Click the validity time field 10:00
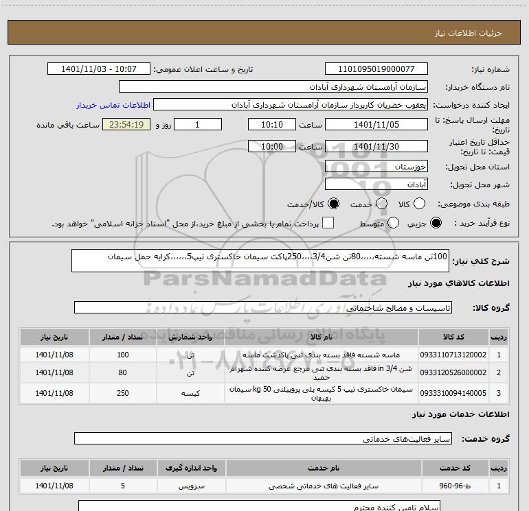Screen dimensions: 529x511 [x=272, y=147]
